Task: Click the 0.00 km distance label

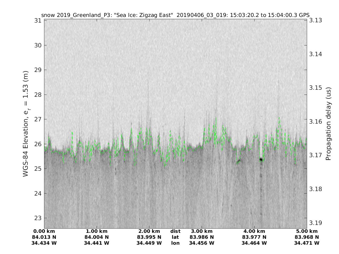Action: click(44, 231)
